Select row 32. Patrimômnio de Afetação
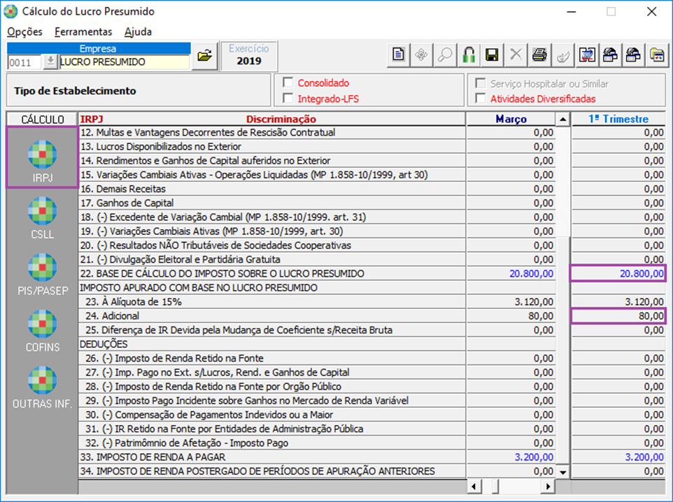The image size is (673, 502). pos(272,443)
